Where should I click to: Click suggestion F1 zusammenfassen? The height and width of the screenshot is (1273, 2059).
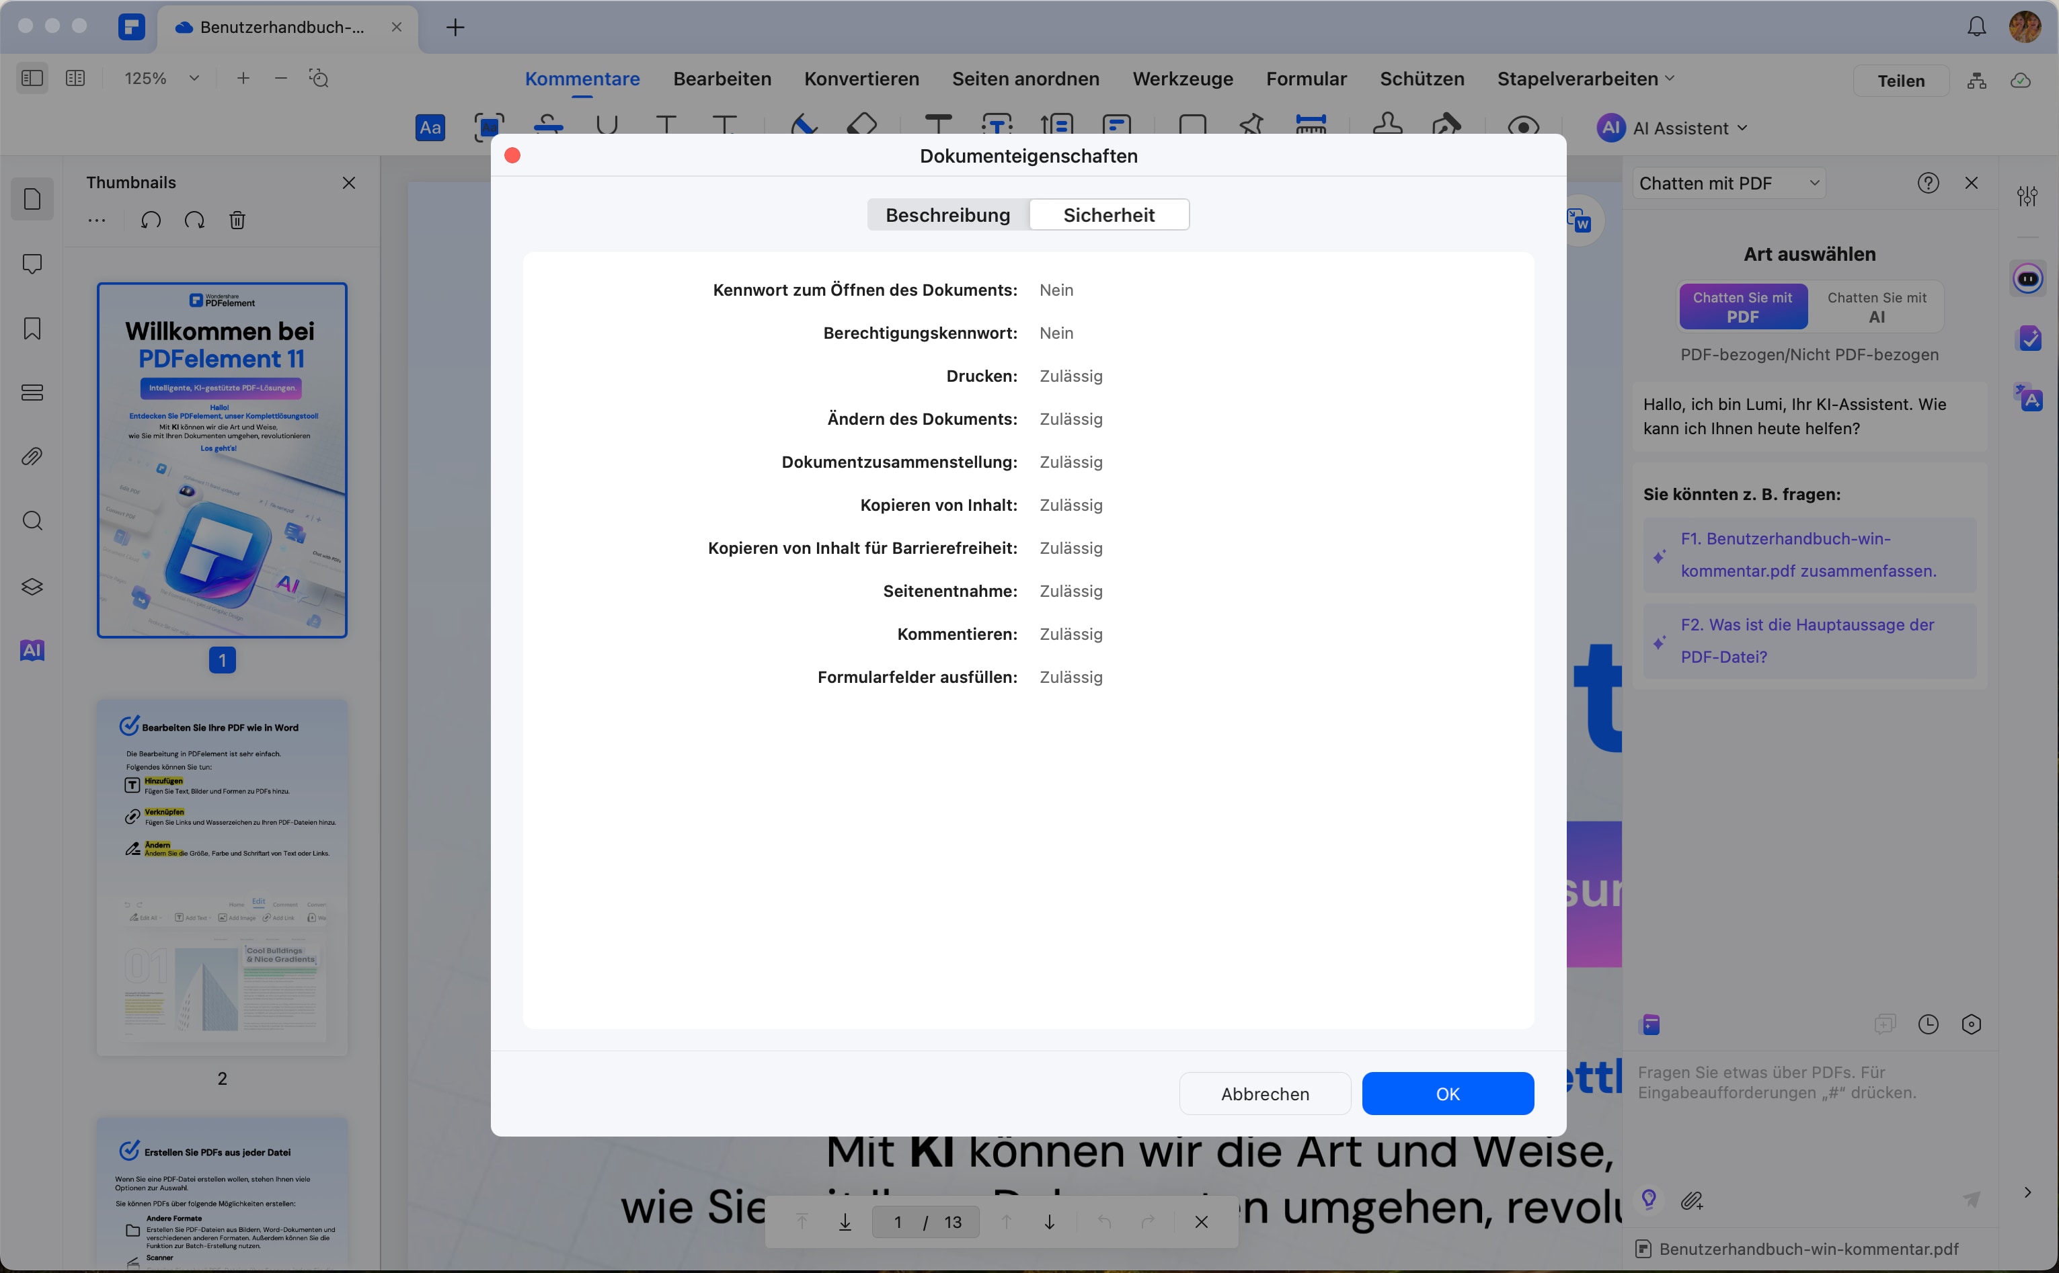coord(1809,555)
